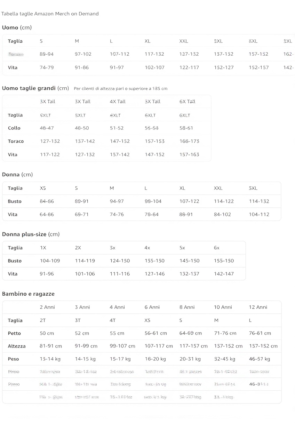Viewport: 295px width, 423px height.
Task: Click the 1X size in Donna plus-size
Action: pos(43,248)
